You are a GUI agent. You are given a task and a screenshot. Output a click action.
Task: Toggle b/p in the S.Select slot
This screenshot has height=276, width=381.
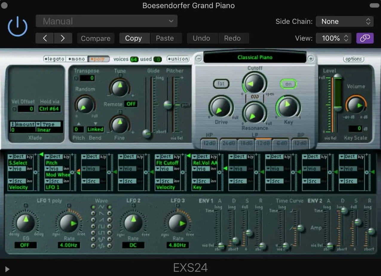coord(30,157)
